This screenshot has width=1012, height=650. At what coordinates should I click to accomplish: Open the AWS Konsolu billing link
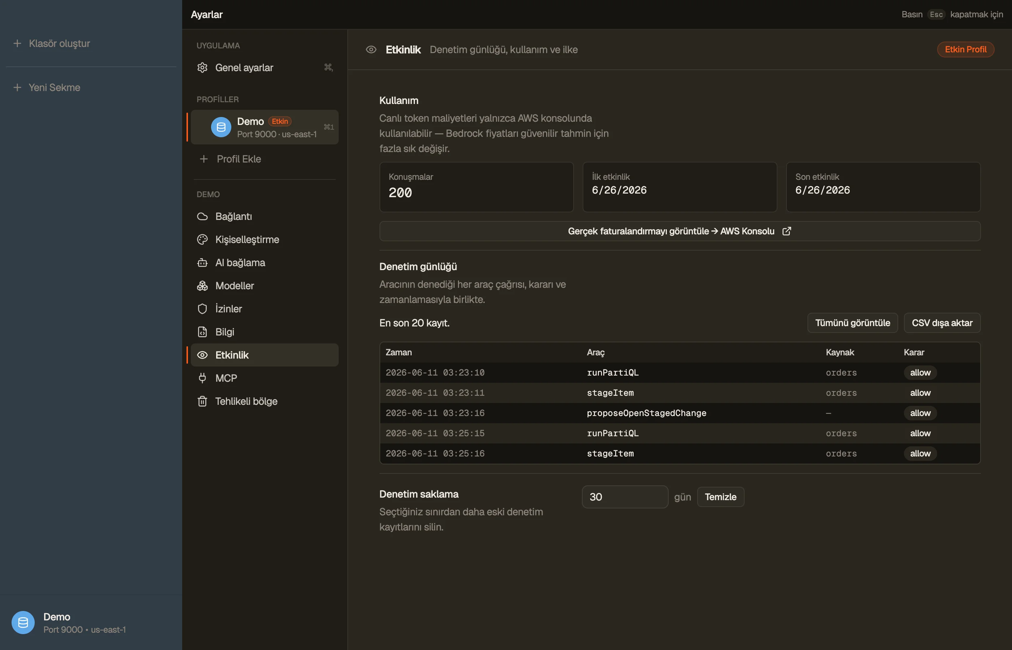679,231
